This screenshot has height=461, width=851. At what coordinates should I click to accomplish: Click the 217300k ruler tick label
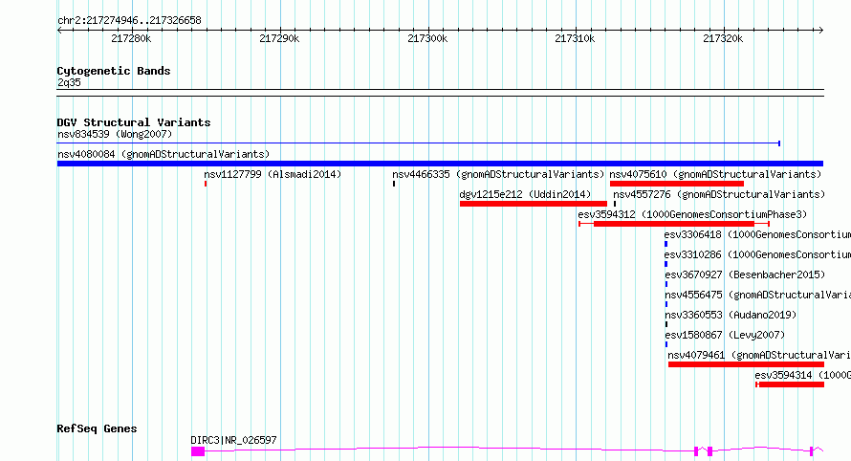click(427, 38)
